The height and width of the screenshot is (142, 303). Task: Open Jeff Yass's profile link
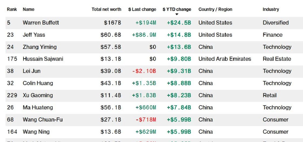pyautogui.click(x=34, y=35)
